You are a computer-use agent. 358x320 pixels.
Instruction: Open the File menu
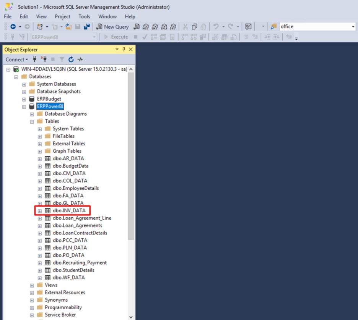click(x=8, y=17)
